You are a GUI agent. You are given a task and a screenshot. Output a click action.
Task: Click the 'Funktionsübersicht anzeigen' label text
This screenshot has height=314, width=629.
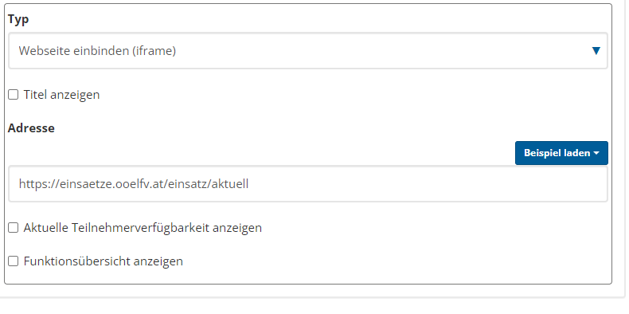click(103, 261)
